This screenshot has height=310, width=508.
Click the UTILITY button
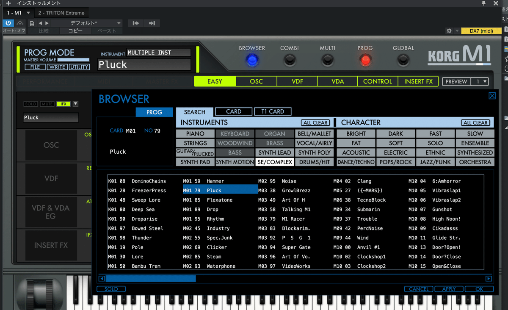(79, 67)
